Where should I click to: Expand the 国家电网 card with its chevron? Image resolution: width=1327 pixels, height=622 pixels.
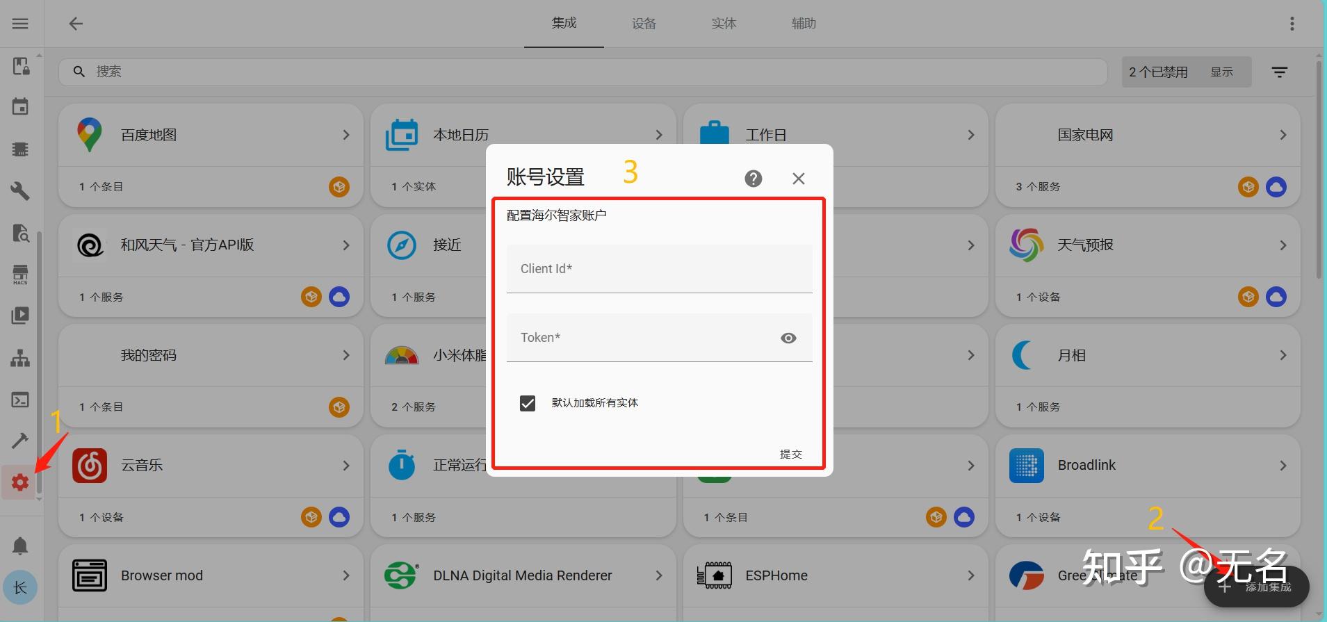1283,135
